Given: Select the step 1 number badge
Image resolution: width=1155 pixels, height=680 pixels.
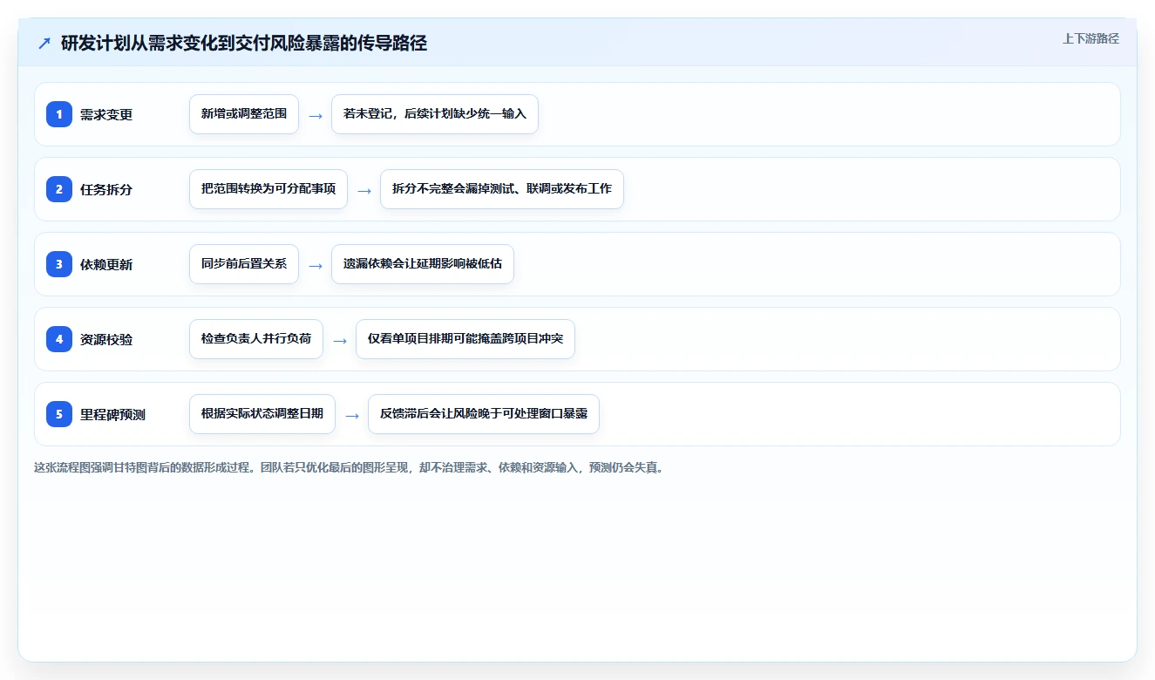Looking at the screenshot, I should point(59,114).
